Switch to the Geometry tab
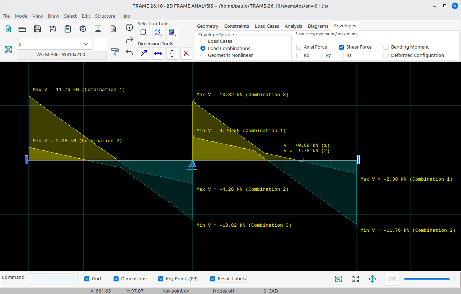The image size is (461, 294). click(x=208, y=26)
